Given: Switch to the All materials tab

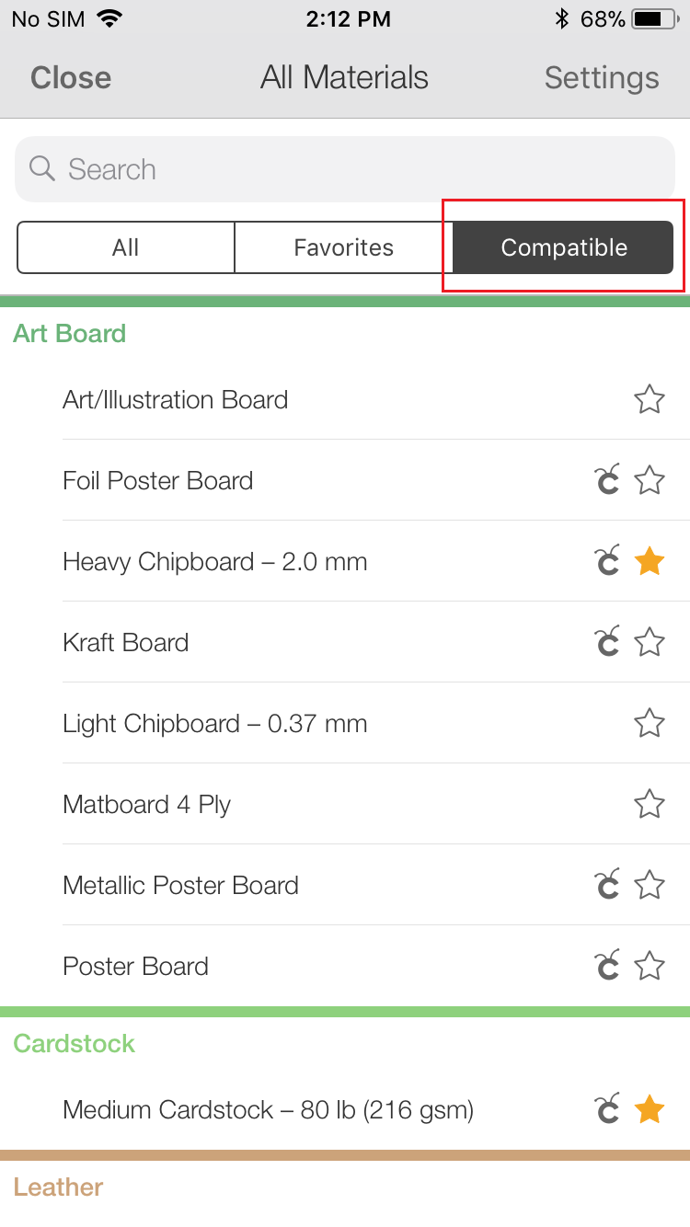Looking at the screenshot, I should point(126,247).
